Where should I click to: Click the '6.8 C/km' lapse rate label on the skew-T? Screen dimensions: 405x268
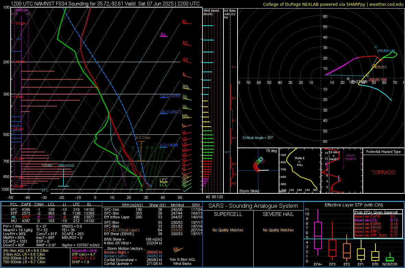pyautogui.click(x=143, y=138)
